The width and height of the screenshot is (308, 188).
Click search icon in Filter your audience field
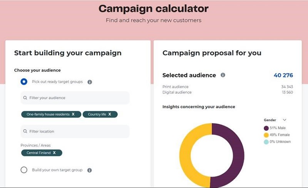(x=25, y=98)
